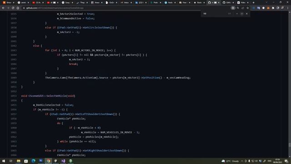Open the weather widget showing 22°C Cloudy
The image size is (291, 164).
[230, 161]
